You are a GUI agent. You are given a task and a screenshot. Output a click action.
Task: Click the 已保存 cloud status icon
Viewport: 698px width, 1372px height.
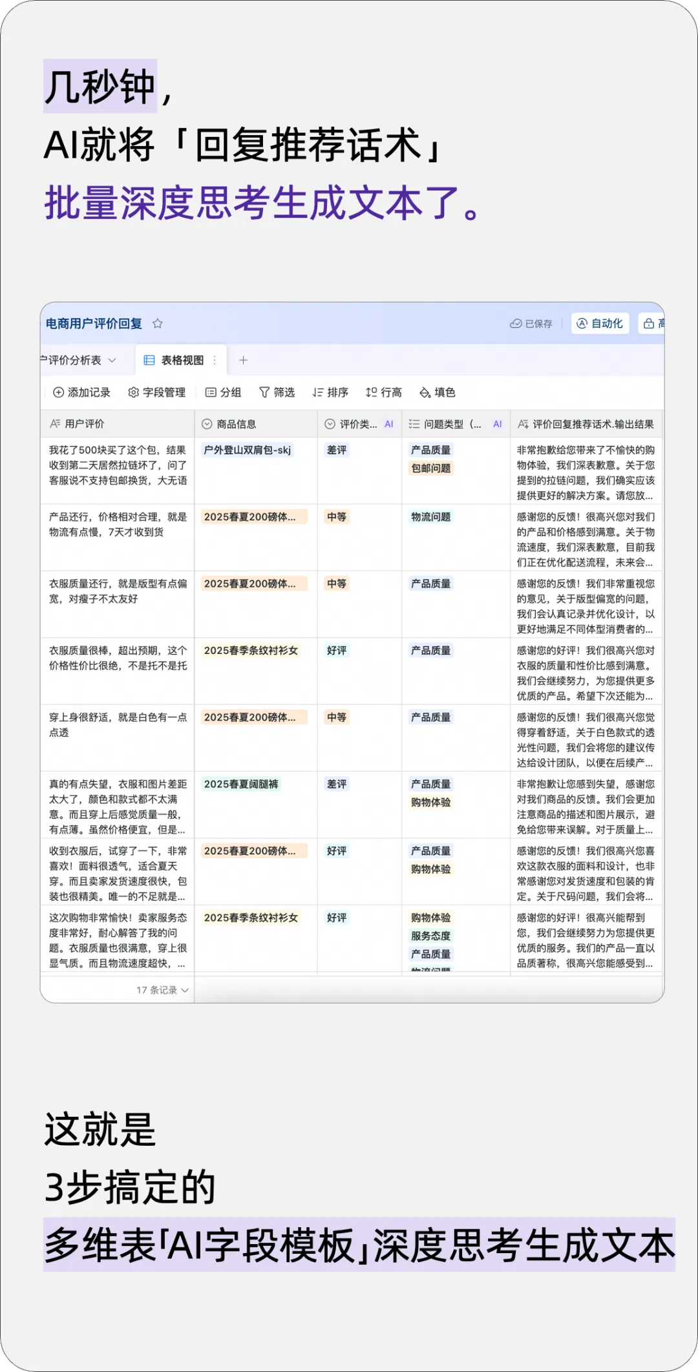pos(516,324)
